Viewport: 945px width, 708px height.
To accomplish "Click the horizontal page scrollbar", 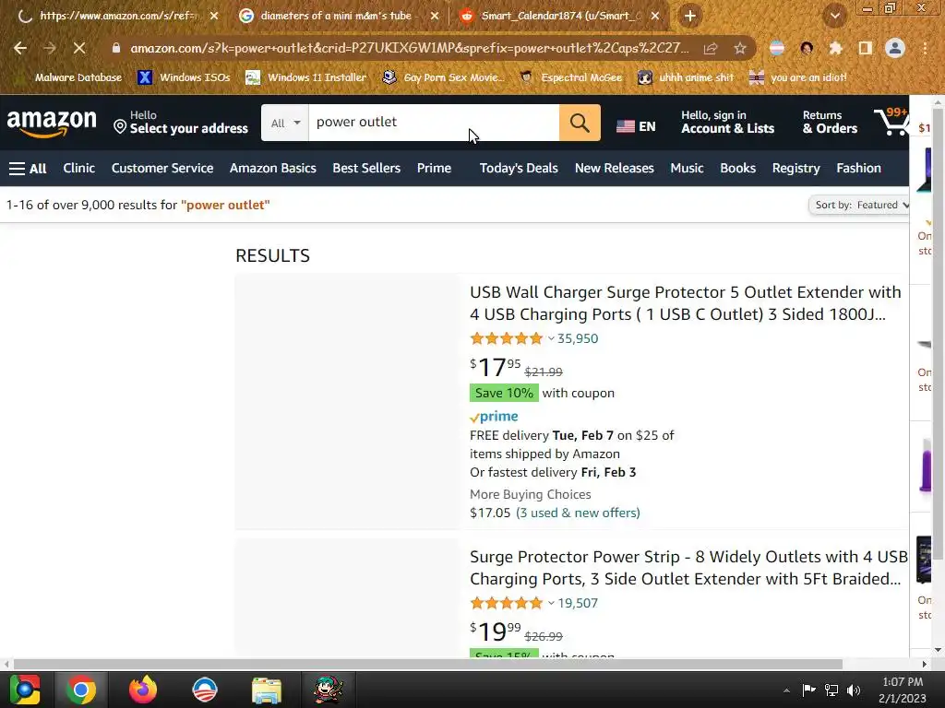I will 428,664.
